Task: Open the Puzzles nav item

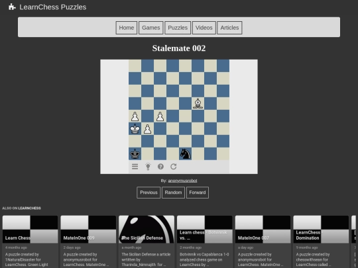Action: click(x=178, y=28)
